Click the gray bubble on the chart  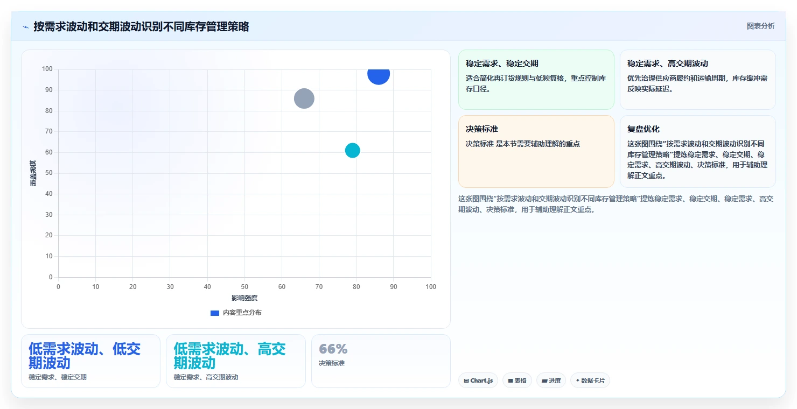point(304,98)
